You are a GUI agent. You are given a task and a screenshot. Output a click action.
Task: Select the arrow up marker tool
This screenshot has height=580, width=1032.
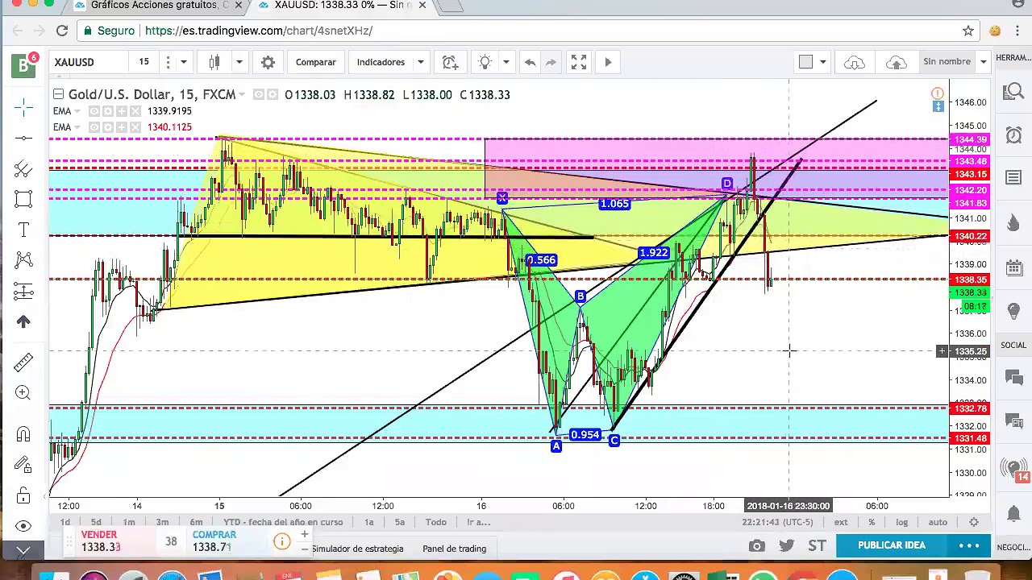23,321
